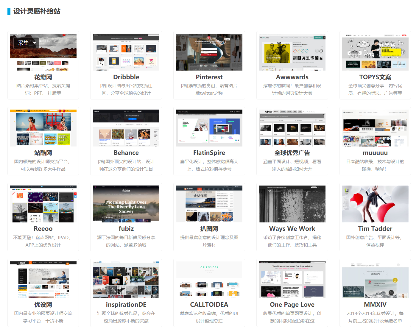Click the 花瓣网 title link
This screenshot has width=419, height=332.
click(x=43, y=77)
